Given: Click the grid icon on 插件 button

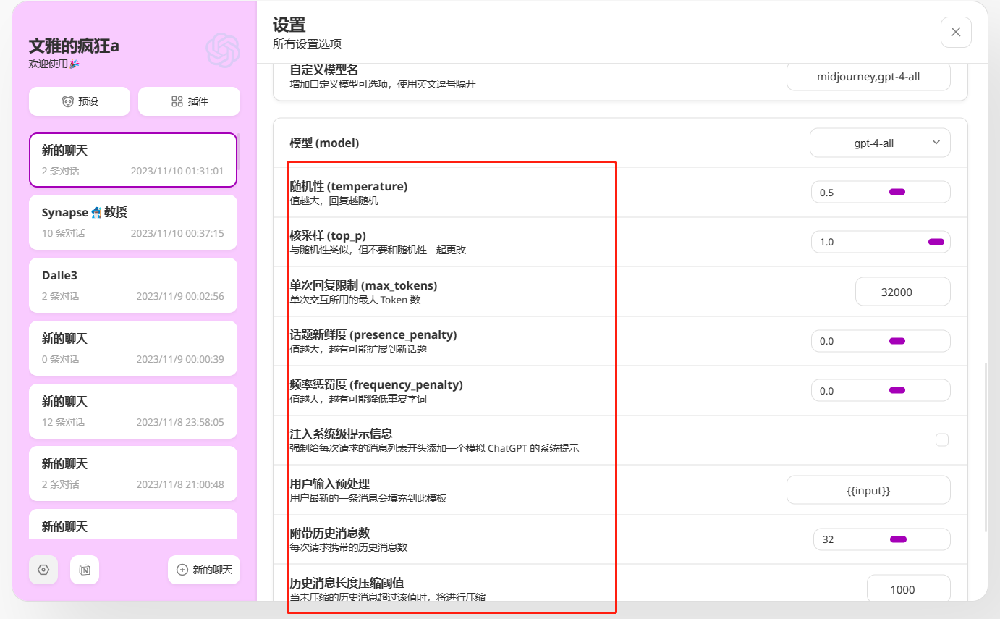Looking at the screenshot, I should [x=176, y=101].
